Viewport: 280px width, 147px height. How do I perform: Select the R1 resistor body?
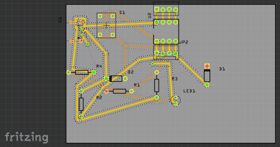[x=119, y=91]
